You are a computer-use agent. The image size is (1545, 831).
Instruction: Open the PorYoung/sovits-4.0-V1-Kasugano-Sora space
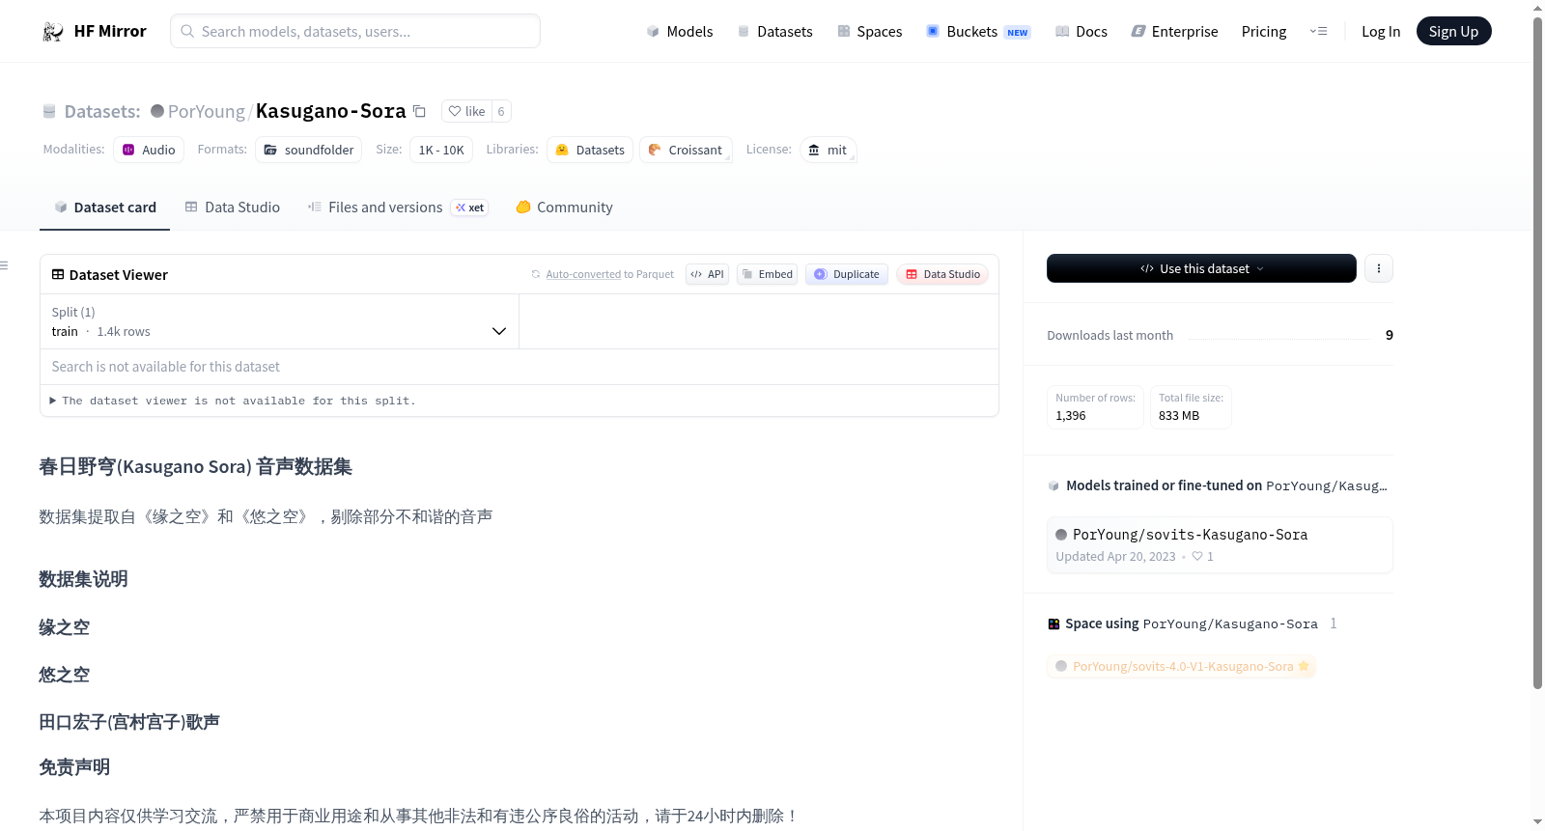1182,666
